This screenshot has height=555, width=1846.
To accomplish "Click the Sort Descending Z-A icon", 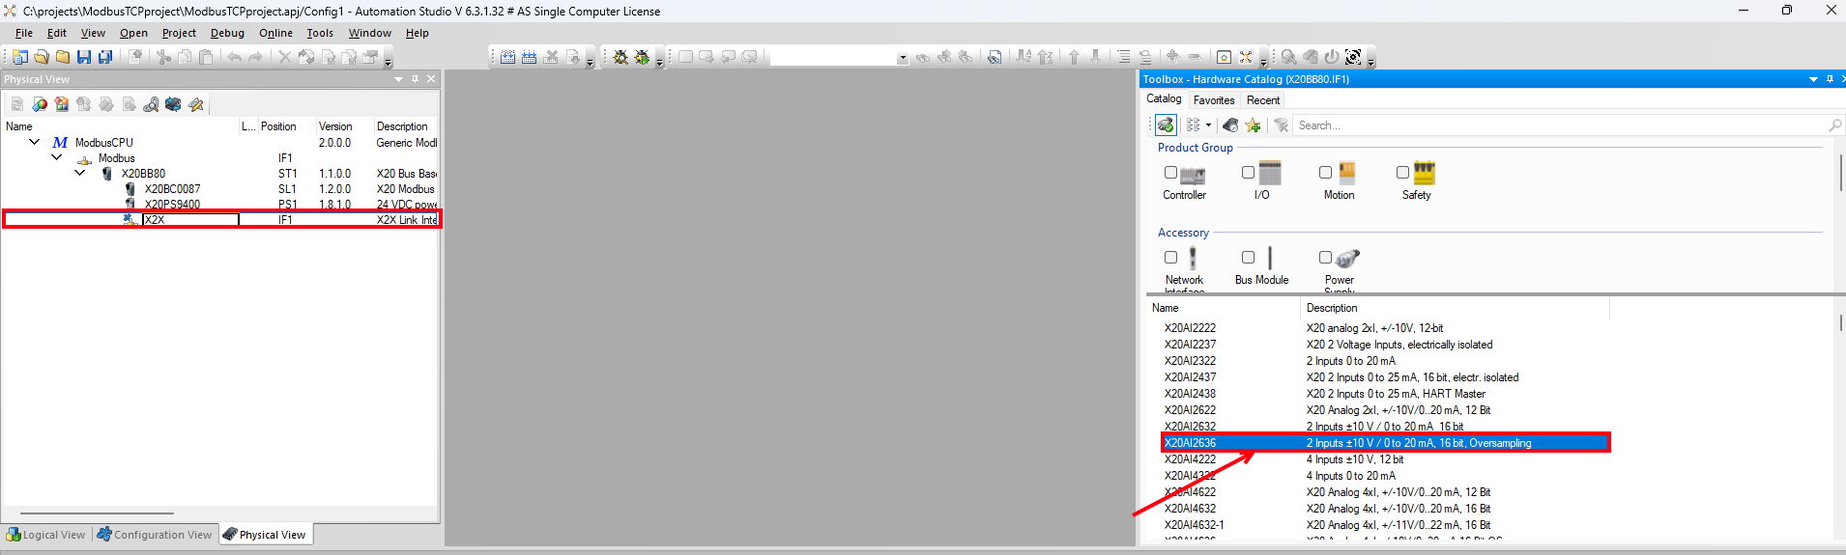I will tap(1045, 57).
